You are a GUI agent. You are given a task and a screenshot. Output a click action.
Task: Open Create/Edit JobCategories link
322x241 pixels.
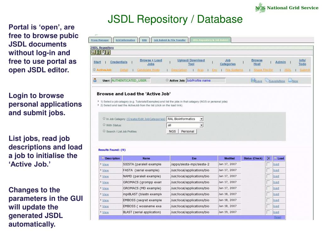(146, 119)
